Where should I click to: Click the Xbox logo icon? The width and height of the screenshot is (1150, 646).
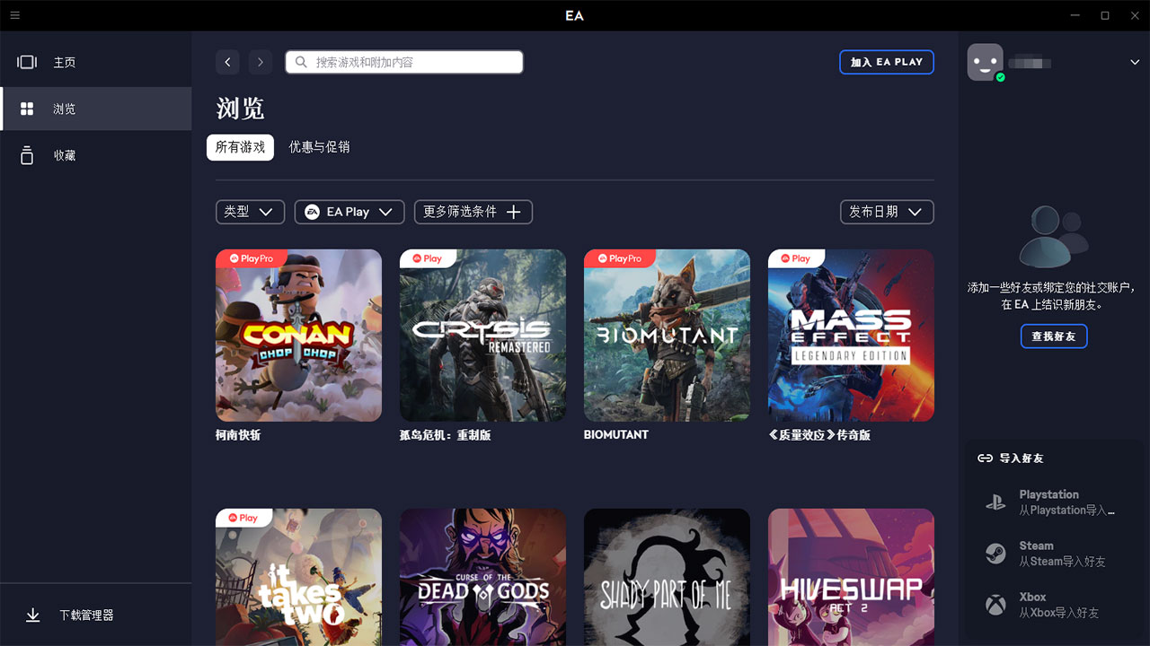tap(995, 605)
